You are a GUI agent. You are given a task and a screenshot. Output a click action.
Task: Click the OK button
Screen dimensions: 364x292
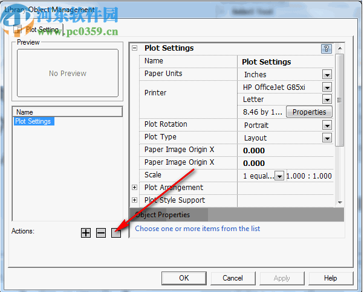[184, 278]
